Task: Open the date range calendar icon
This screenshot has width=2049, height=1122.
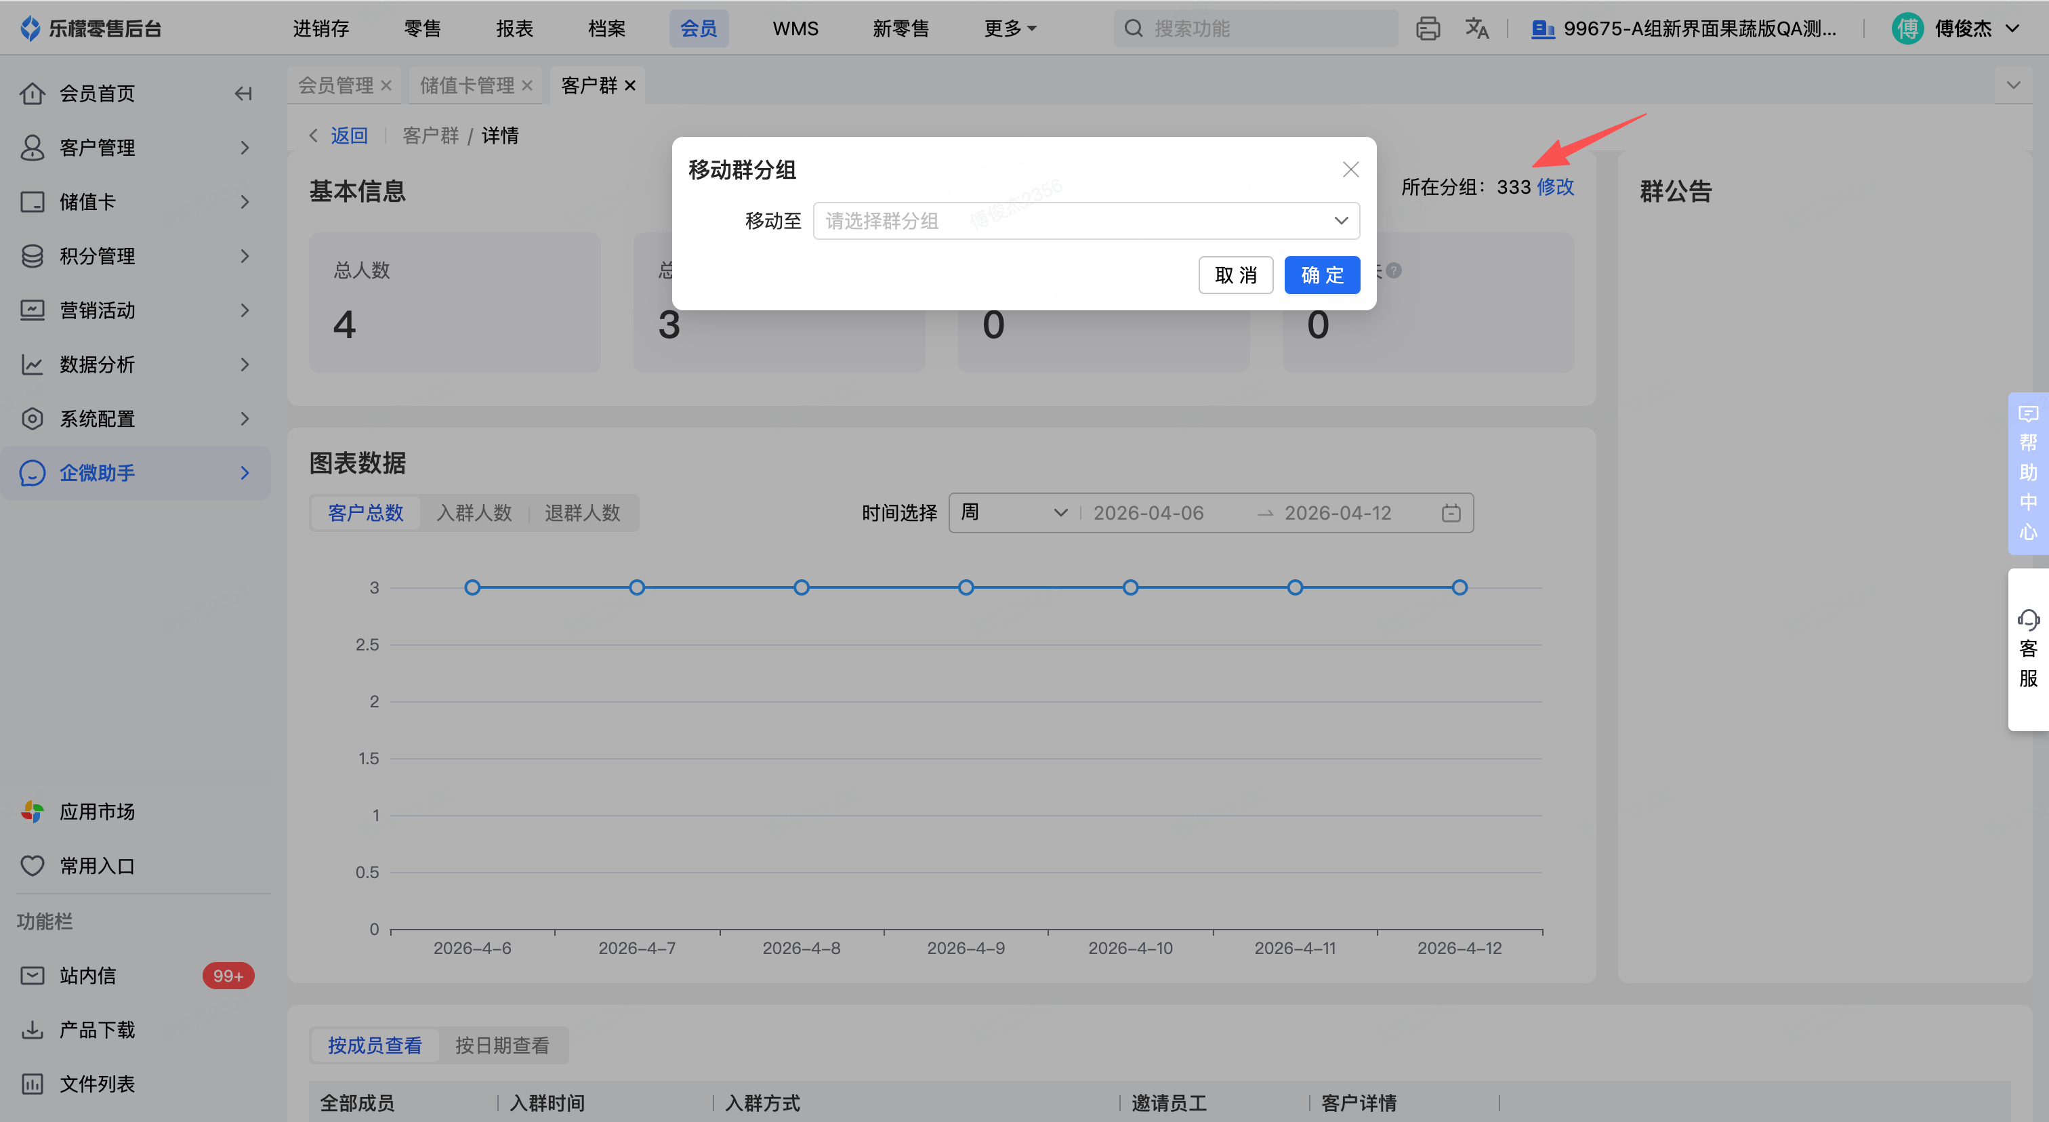Action: click(1451, 513)
